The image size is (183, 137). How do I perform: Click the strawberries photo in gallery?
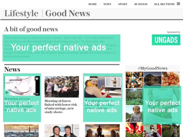(x=171, y=79)
